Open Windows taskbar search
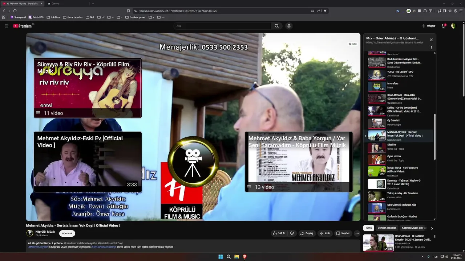 click(229, 257)
